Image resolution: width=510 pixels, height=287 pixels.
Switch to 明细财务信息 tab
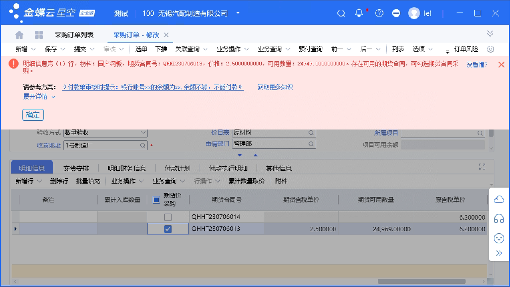click(127, 168)
